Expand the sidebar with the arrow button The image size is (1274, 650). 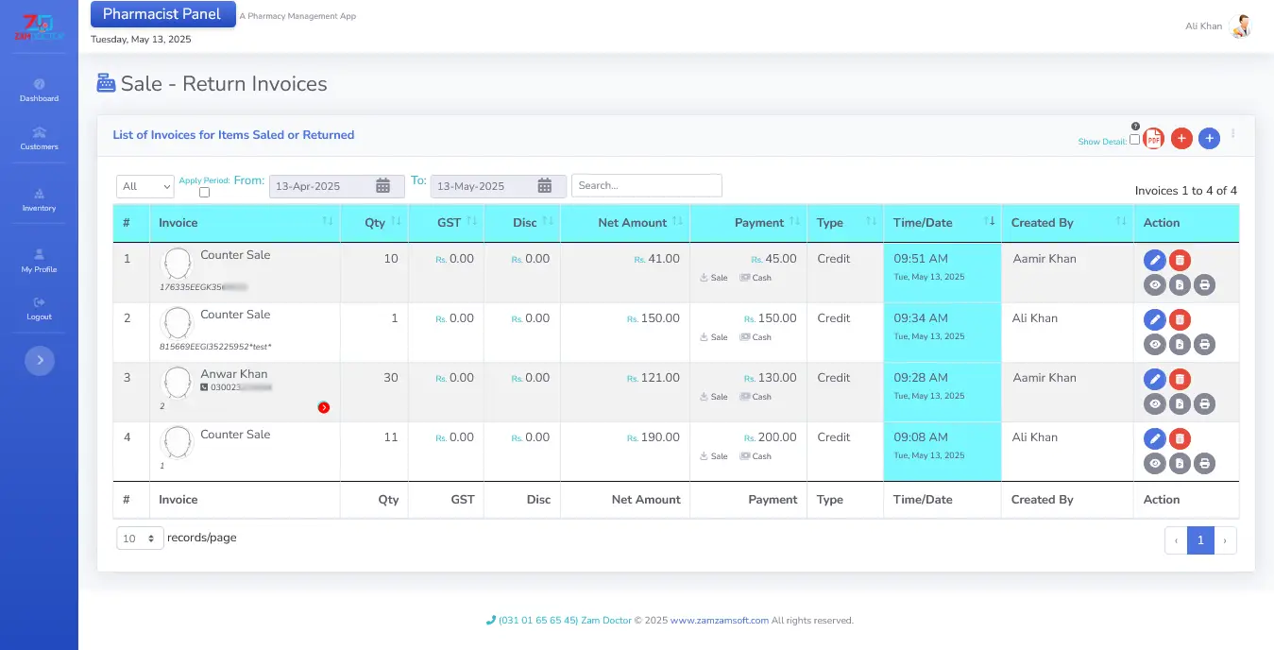point(40,360)
